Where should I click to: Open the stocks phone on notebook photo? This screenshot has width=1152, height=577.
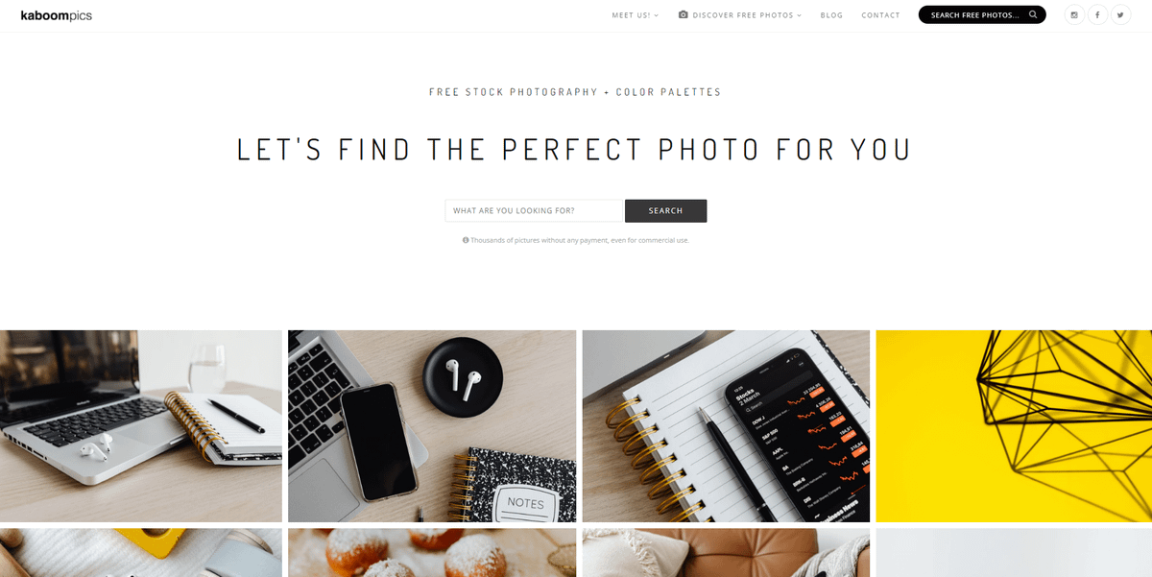click(726, 426)
